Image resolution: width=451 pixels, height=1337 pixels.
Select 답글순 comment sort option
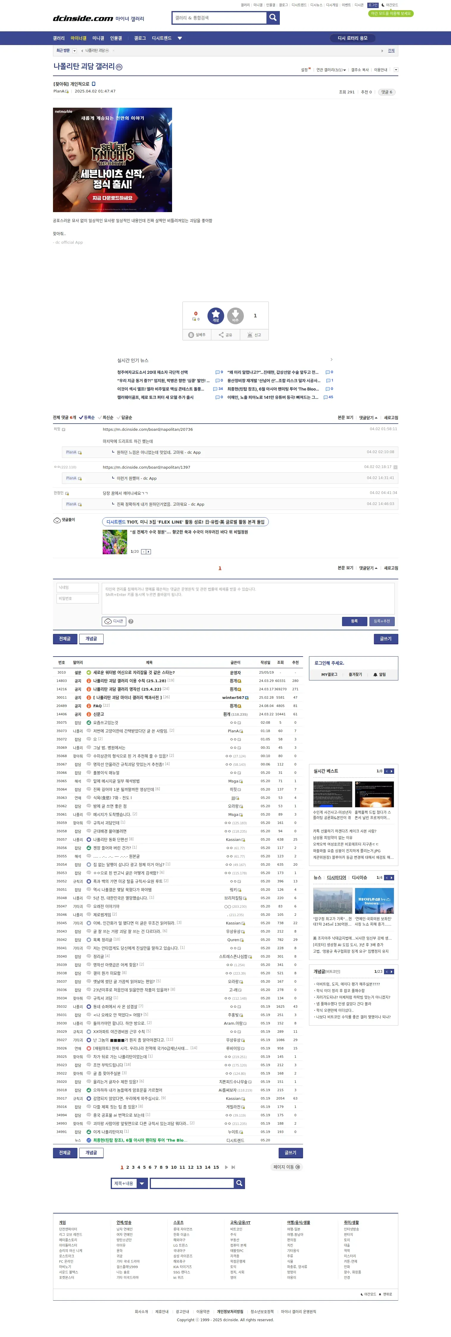click(124, 418)
